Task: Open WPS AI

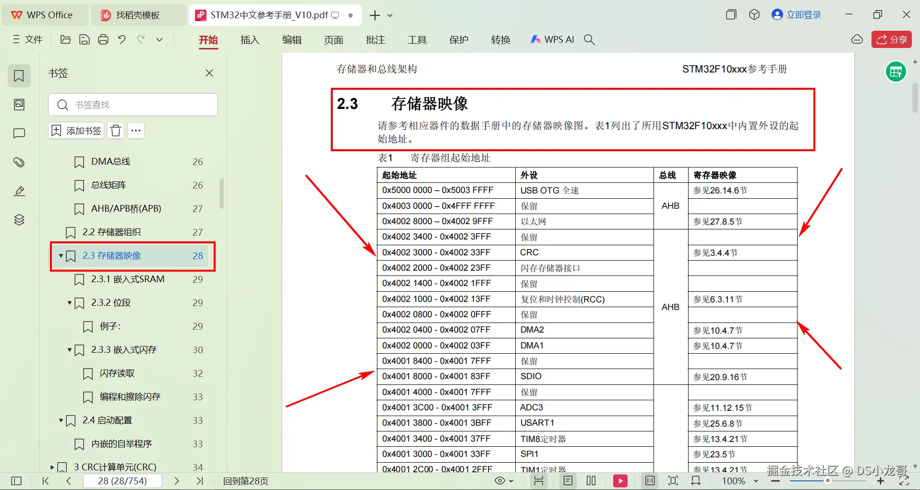Action: [x=552, y=39]
